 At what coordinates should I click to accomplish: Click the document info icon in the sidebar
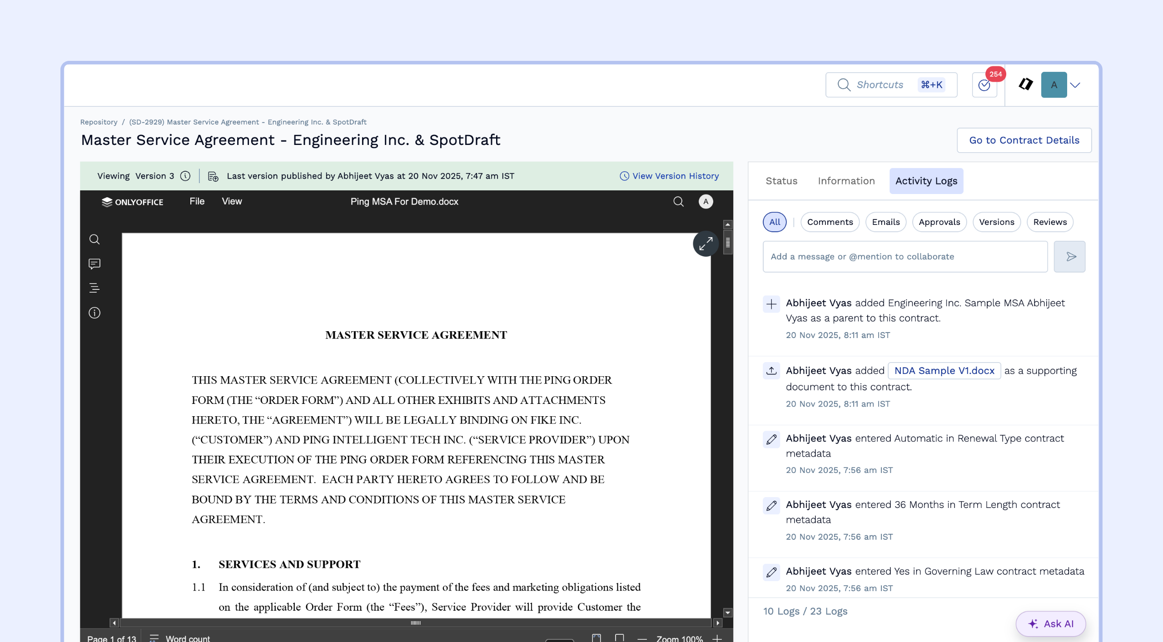point(94,313)
